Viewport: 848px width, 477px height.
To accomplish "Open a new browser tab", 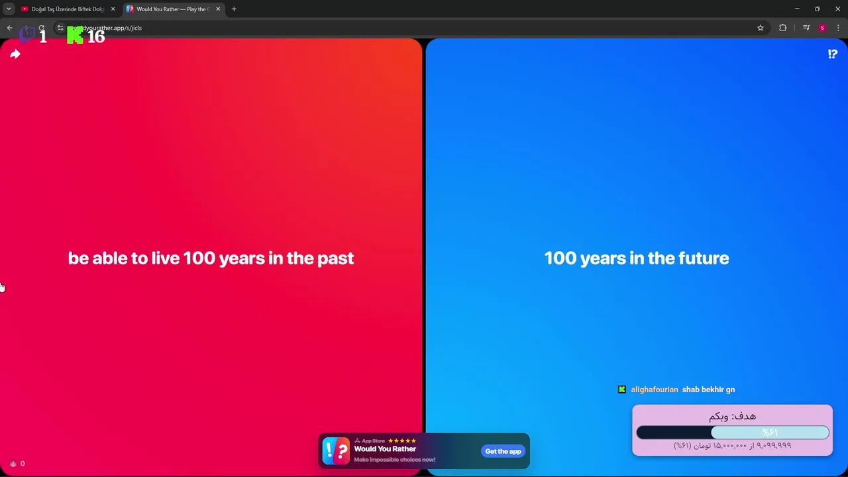I will pyautogui.click(x=234, y=9).
